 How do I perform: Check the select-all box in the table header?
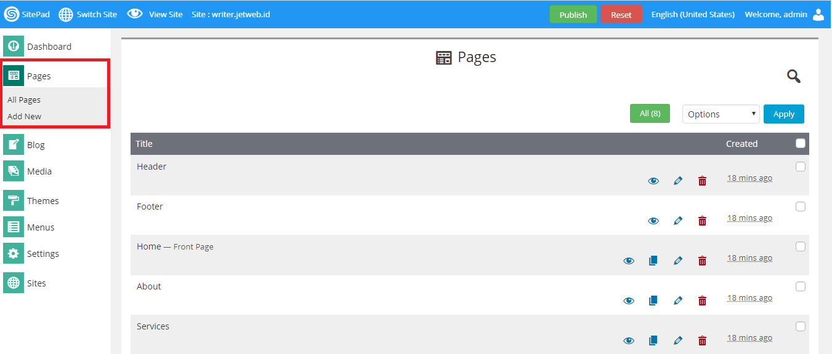click(800, 143)
